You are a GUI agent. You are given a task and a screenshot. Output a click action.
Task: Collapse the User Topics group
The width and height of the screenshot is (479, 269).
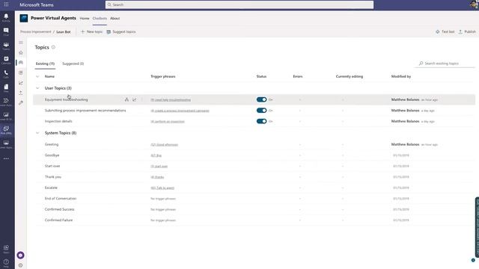coord(37,88)
